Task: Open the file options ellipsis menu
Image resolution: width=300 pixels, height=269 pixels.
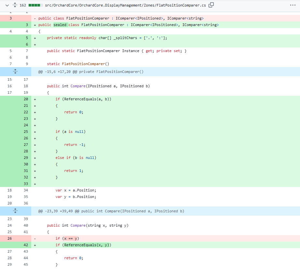Action: pos(293,5)
